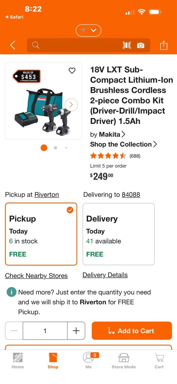
Task: Open the camera image search icon
Action: 141,45
